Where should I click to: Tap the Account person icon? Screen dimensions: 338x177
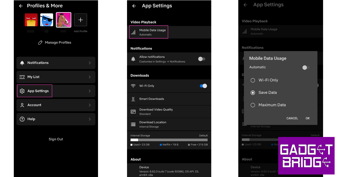pyautogui.click(x=22, y=105)
